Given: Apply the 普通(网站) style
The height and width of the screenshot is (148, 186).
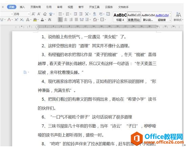Looking at the screenshot, I should click(134, 17).
